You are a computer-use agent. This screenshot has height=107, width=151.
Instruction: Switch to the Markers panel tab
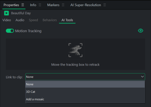pyautogui.click(x=53, y=5)
